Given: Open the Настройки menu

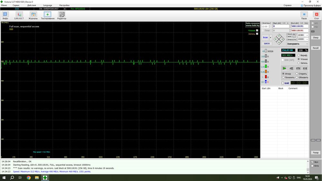Looking at the screenshot, I should [x=64, y=5].
